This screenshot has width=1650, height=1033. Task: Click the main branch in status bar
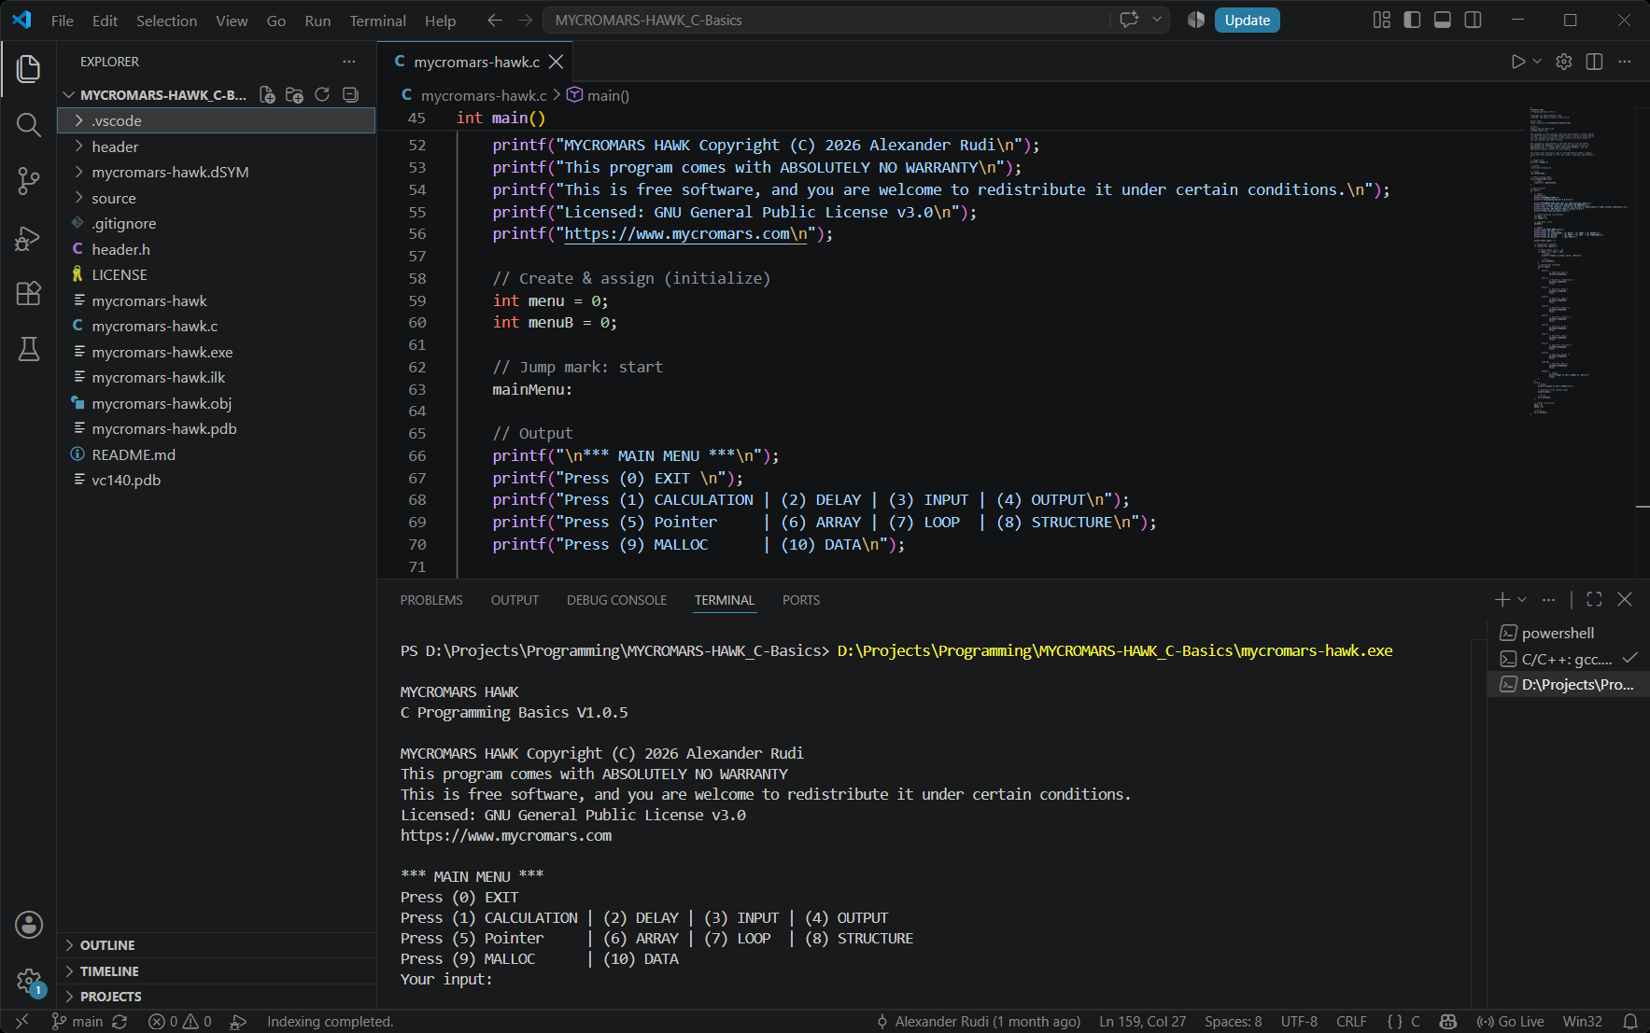[x=78, y=1022]
